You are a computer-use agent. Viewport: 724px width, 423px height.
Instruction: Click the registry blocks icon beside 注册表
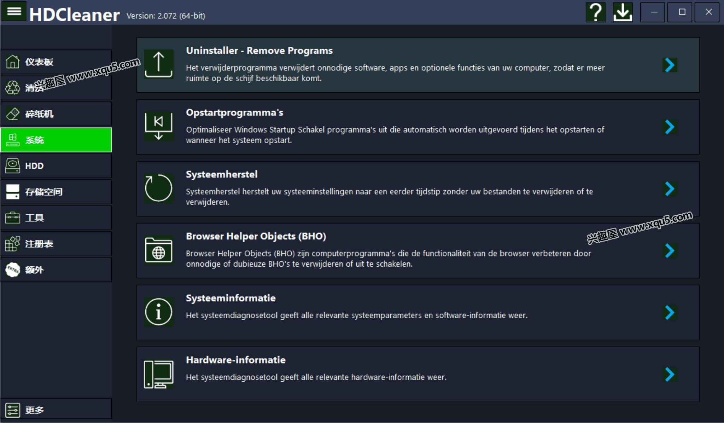12,244
